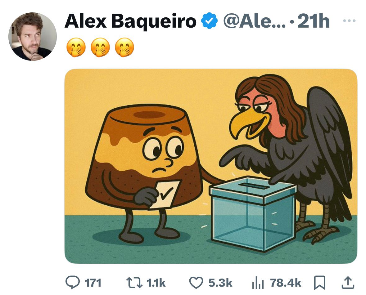The width and height of the screenshot is (366, 295).
Task: Open Alex Baqueiro's profile picture
Action: 33,37
